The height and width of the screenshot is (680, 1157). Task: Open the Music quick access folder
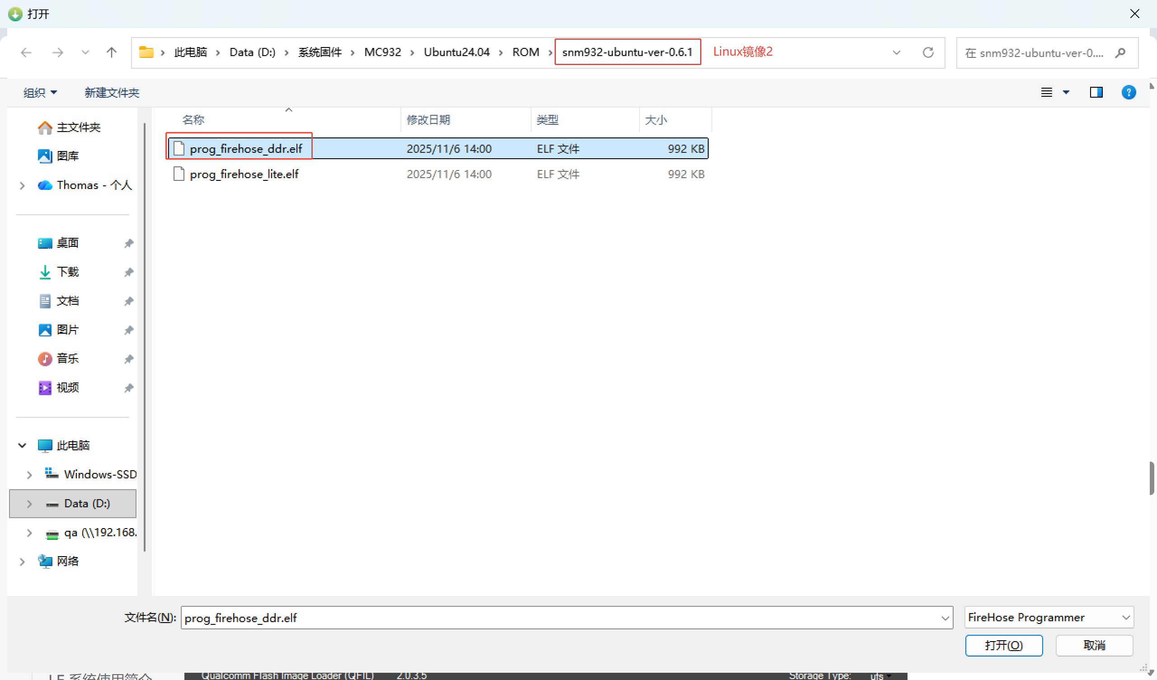tap(67, 359)
